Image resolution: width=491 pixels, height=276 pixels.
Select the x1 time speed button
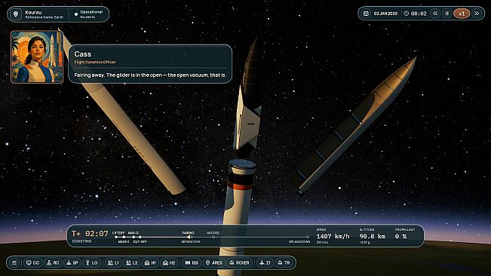click(462, 14)
